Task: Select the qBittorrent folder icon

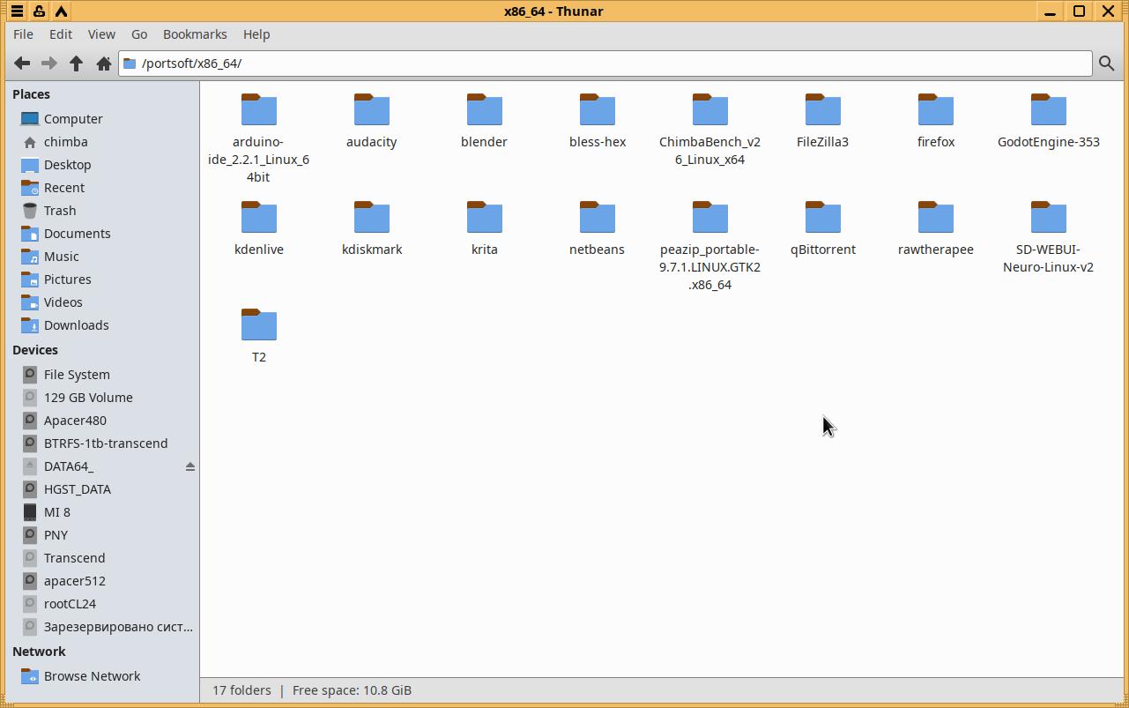Action: pyautogui.click(x=823, y=218)
